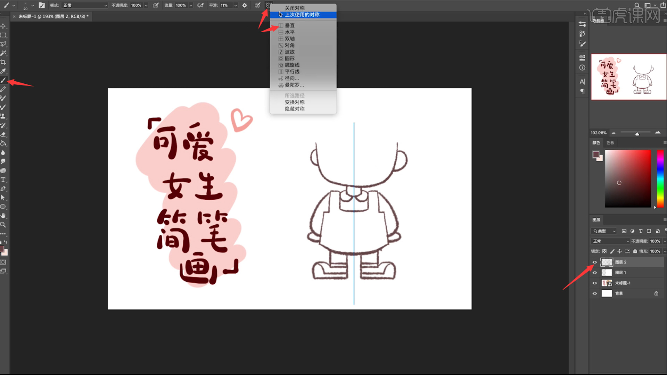Click the foreground color swatch in toolbox
Viewport: 667px width, 375px height.
(x=2, y=249)
